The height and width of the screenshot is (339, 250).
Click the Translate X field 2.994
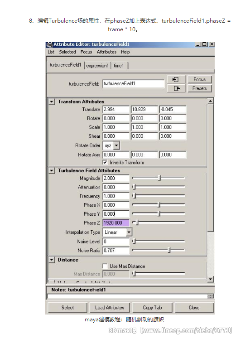pyautogui.click(x=116, y=109)
